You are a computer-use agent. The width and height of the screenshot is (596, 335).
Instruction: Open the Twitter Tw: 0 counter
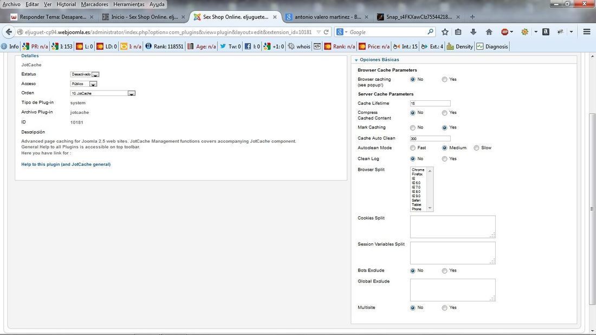tap(230, 47)
